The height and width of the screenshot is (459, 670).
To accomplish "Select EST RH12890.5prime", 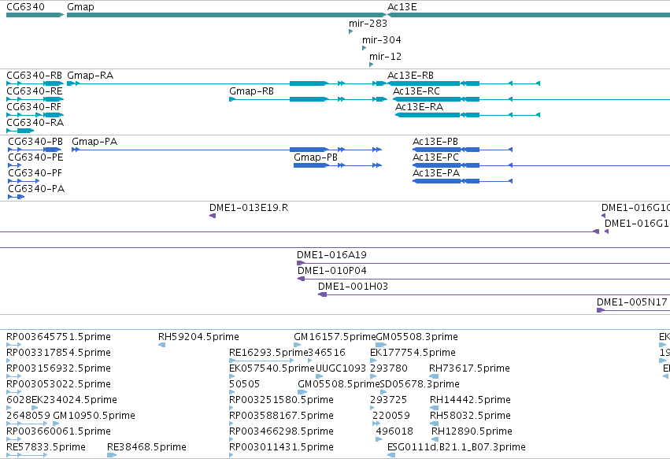I will (x=472, y=431).
